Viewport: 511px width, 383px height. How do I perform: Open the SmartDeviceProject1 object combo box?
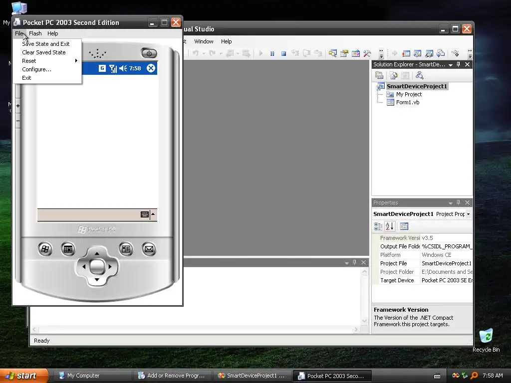tap(422, 214)
